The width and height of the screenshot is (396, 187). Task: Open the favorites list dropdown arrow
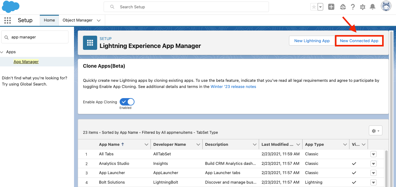pos(320,7)
